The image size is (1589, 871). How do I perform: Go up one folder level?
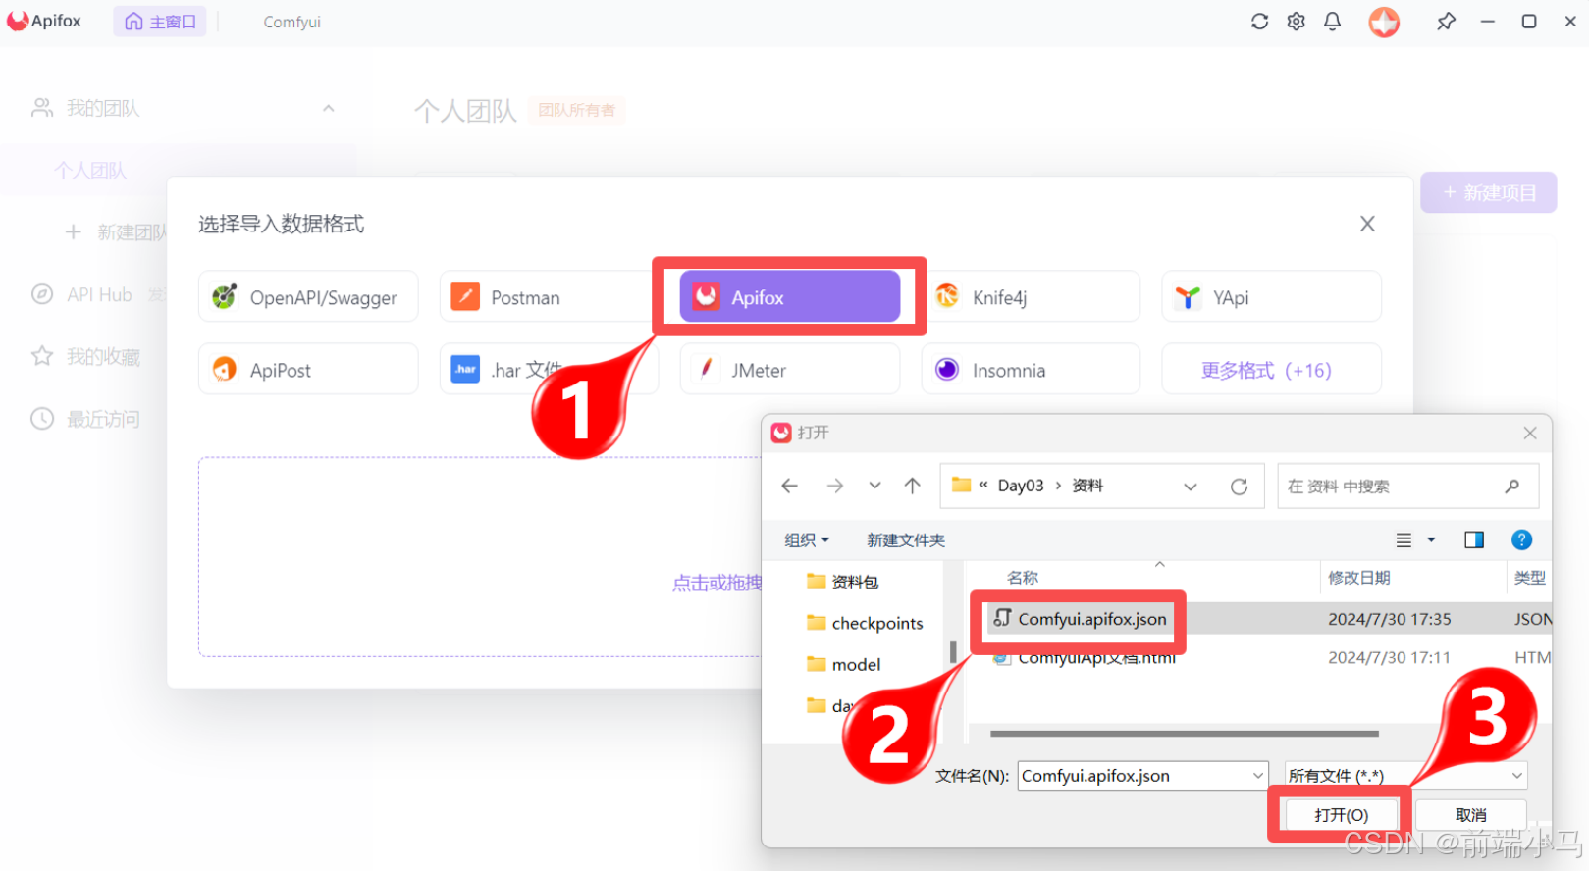point(912,486)
